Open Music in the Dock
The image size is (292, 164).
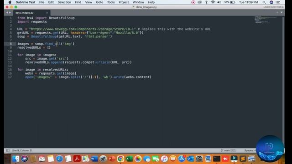tap(164, 159)
